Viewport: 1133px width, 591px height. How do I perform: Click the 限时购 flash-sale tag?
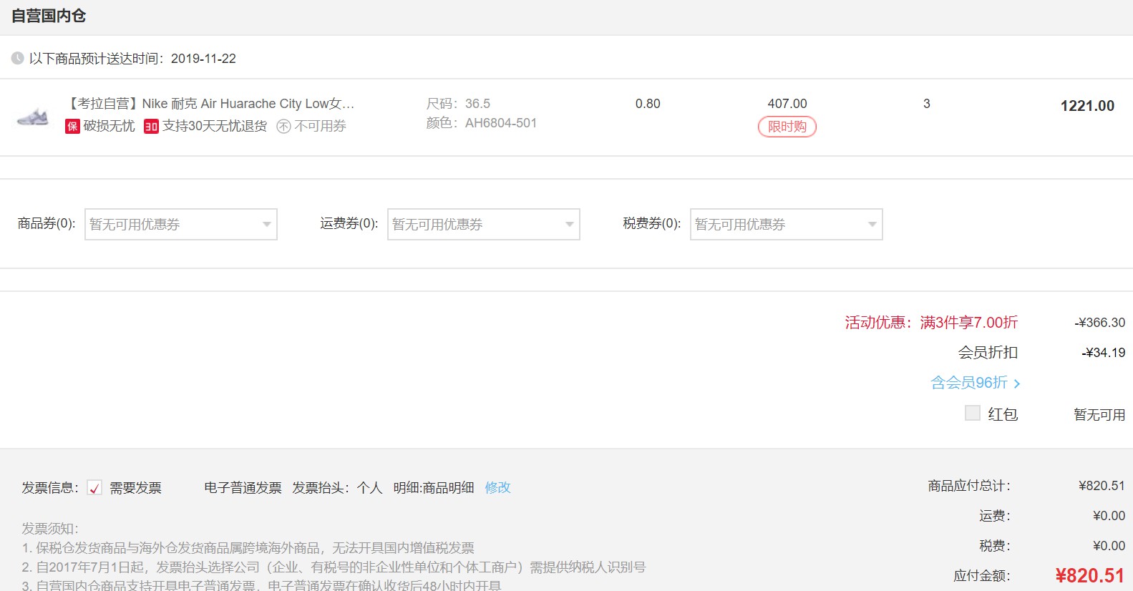click(x=787, y=127)
